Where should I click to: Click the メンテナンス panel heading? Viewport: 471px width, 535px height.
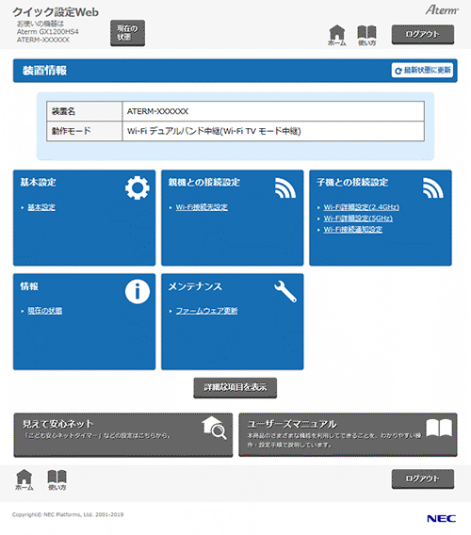(195, 286)
